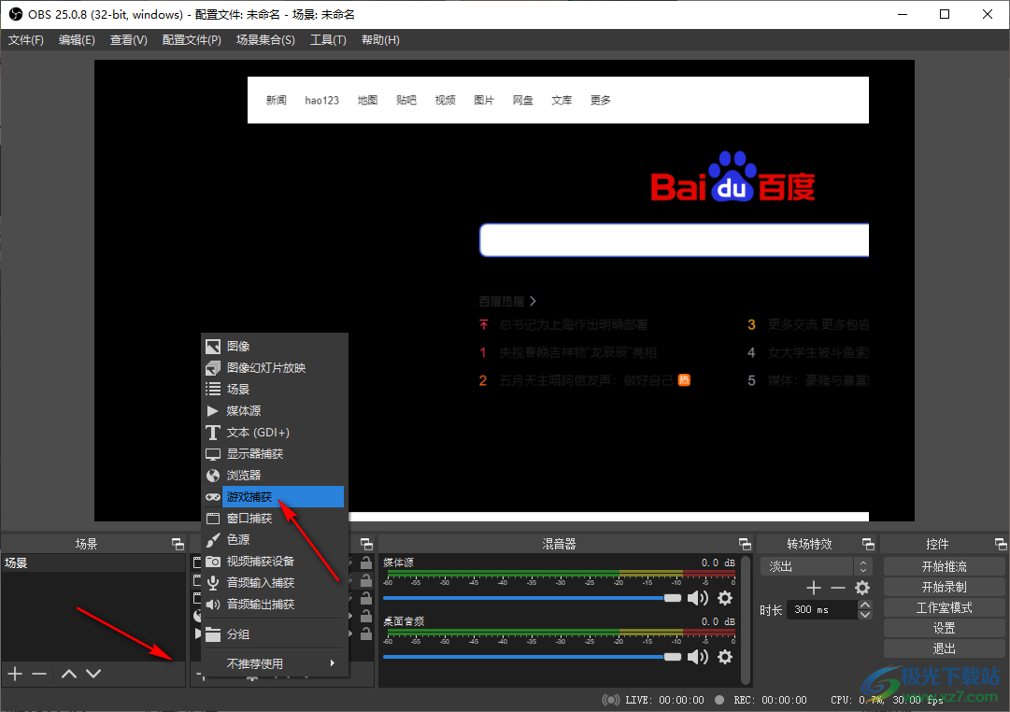1010x712 pixels.
Task: Remove the selected scene with minus button
Action: (39, 674)
